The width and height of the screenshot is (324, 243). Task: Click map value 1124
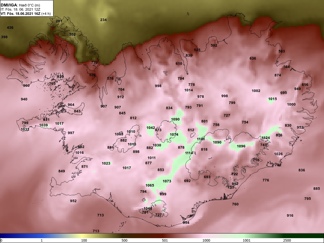tap(266, 138)
